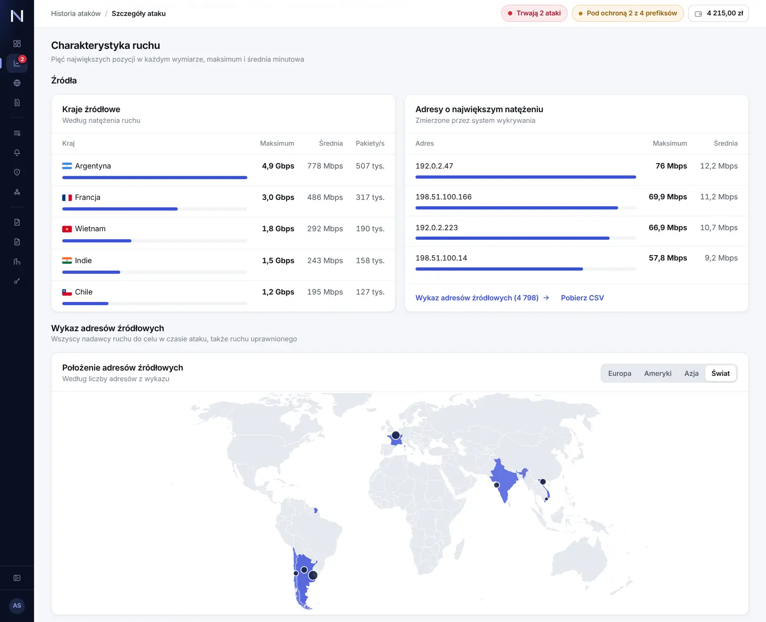Select the Chile row label
This screenshot has height=622, width=766.
[x=84, y=292]
